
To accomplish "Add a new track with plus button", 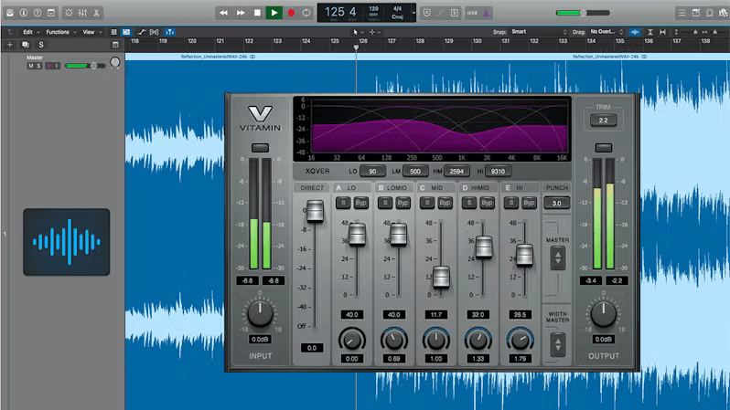I will 10,45.
